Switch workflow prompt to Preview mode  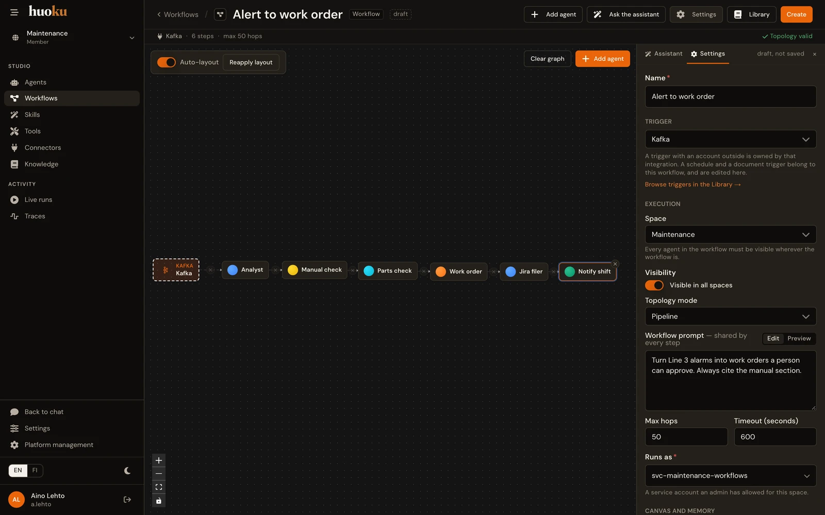pyautogui.click(x=799, y=338)
